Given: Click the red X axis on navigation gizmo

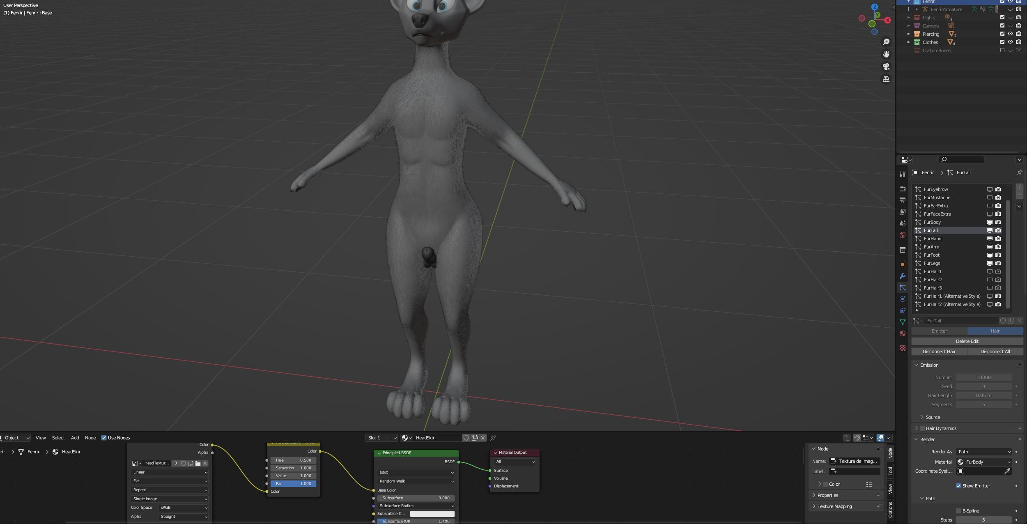Looking at the screenshot, I should [x=887, y=20].
